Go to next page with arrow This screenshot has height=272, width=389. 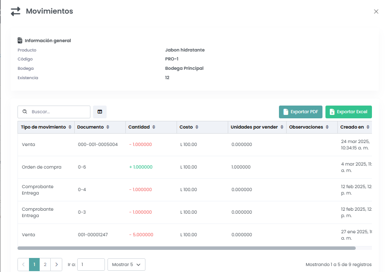(x=56, y=265)
